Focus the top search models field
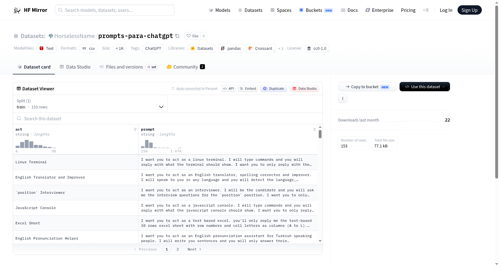The width and height of the screenshot is (499, 267). 115,10
